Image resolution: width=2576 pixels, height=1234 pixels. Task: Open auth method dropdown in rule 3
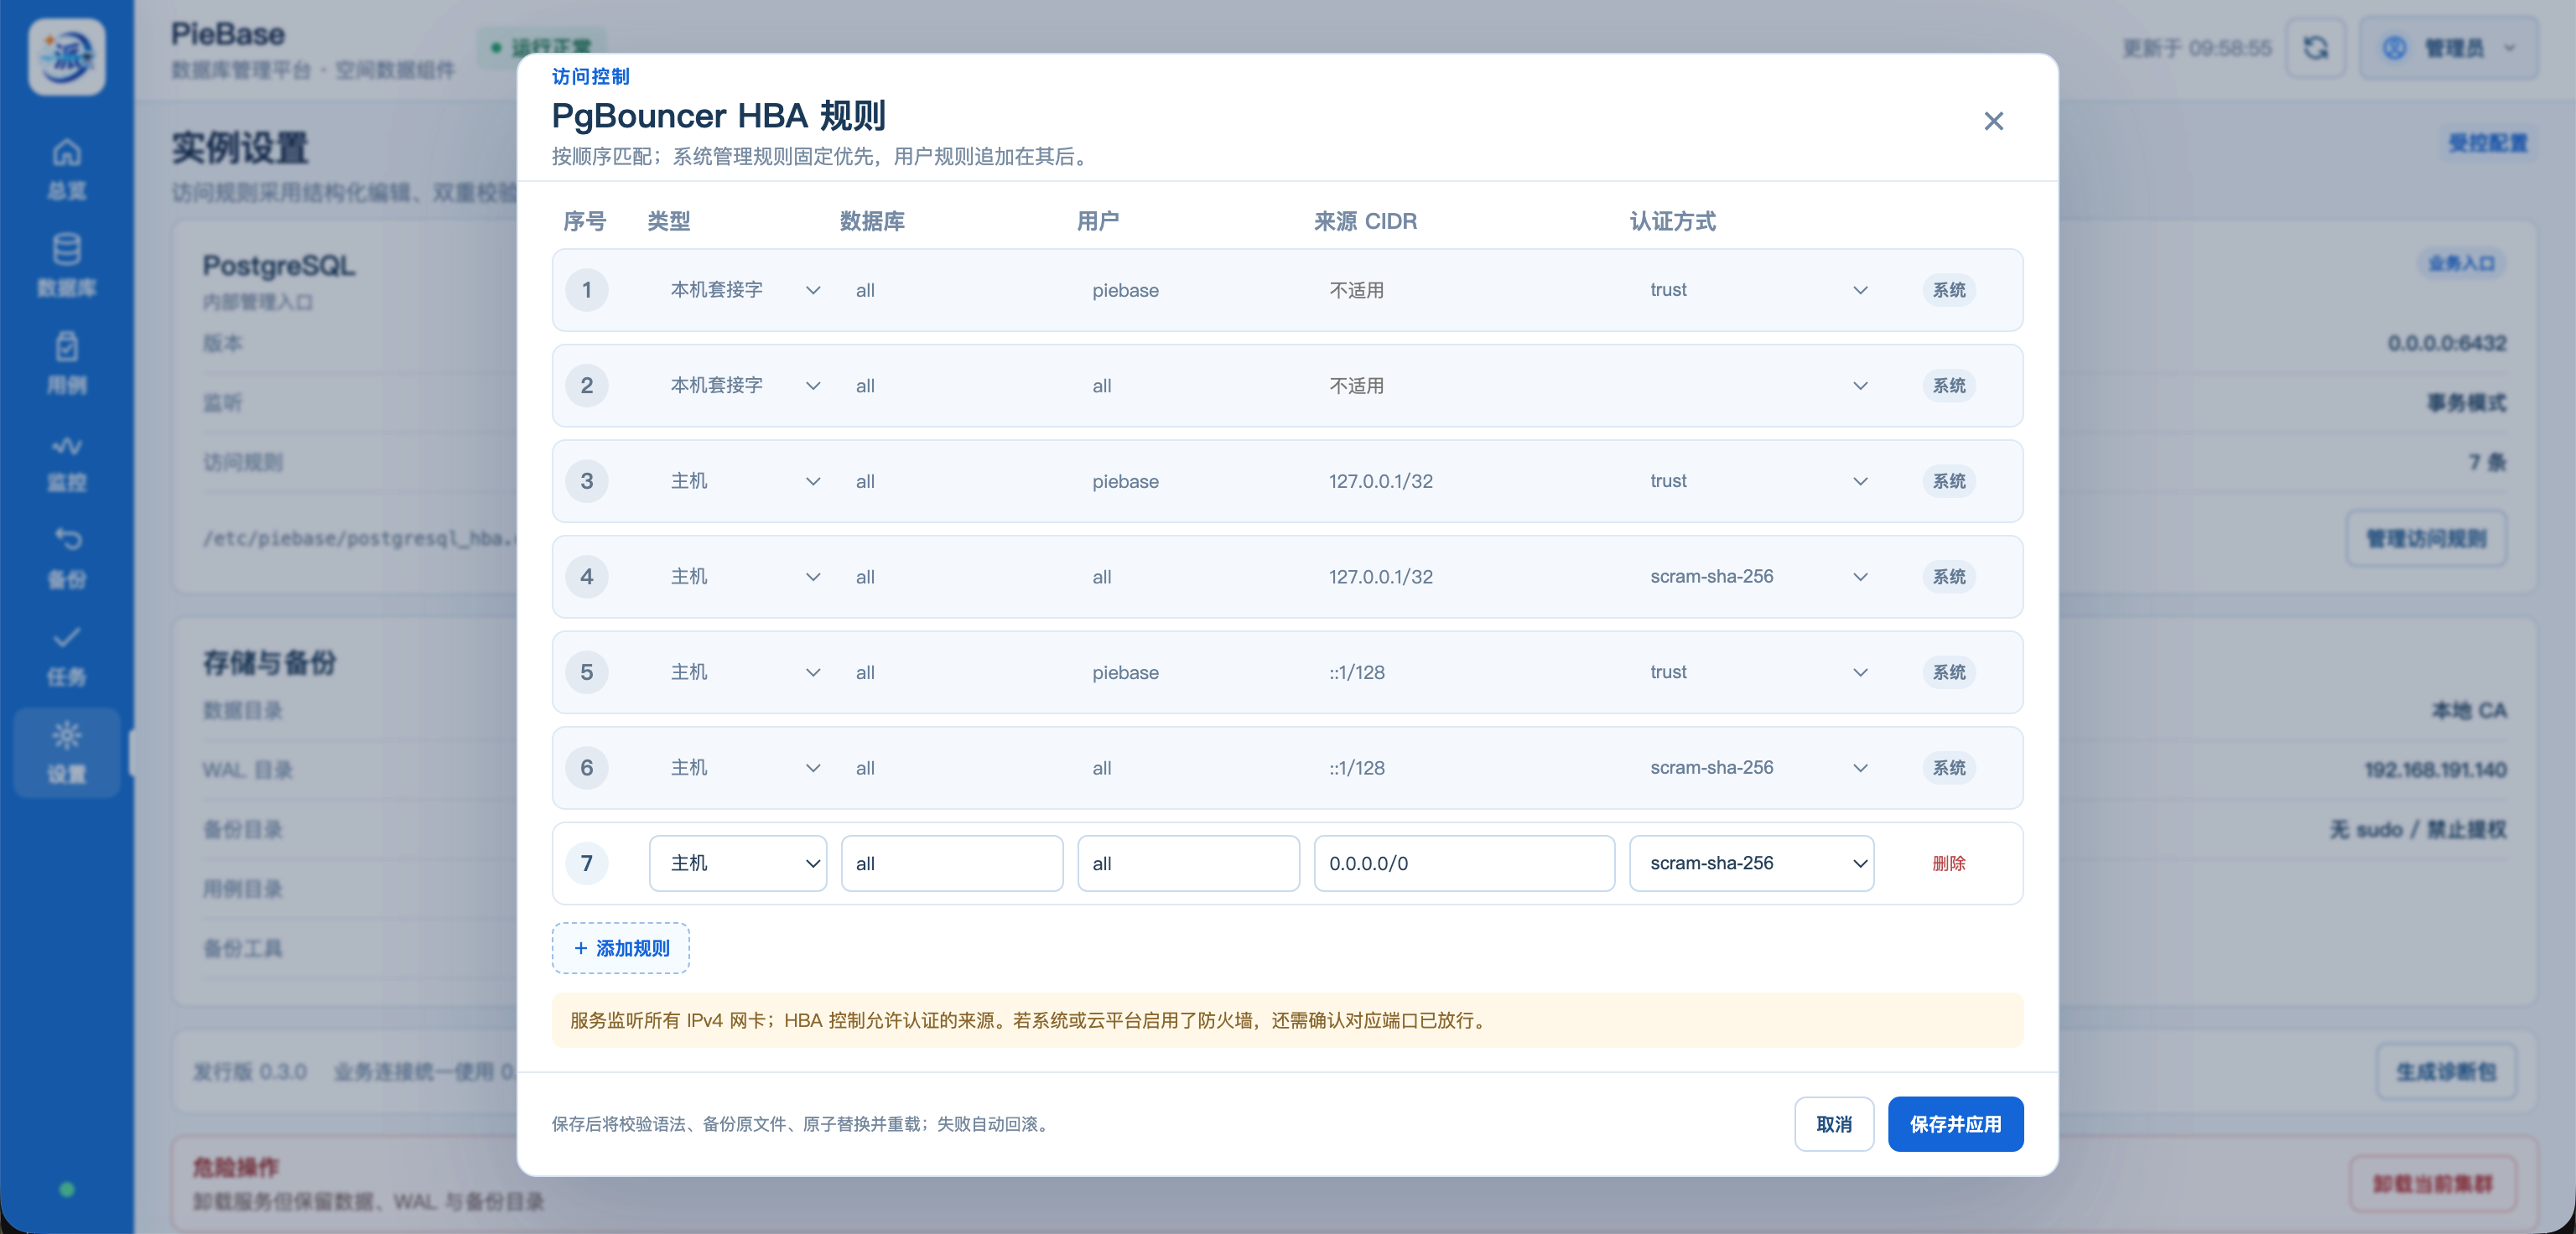tap(1751, 481)
